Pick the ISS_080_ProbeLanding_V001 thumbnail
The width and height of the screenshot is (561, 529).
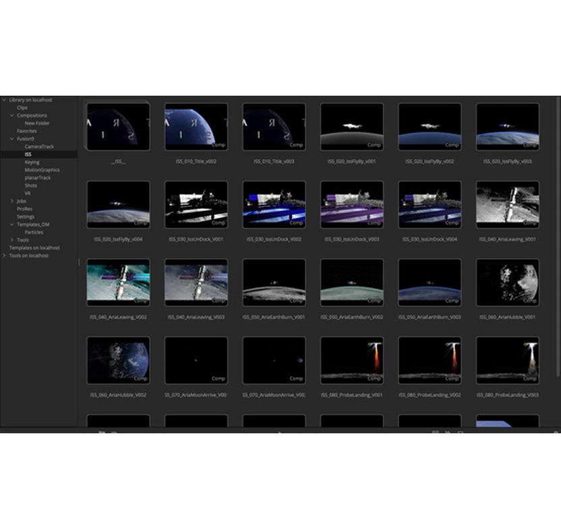tap(352, 360)
